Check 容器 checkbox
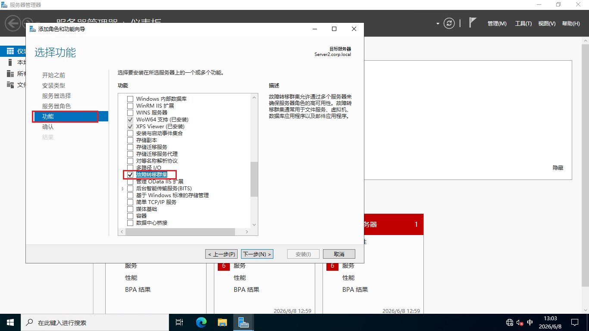 [130, 216]
